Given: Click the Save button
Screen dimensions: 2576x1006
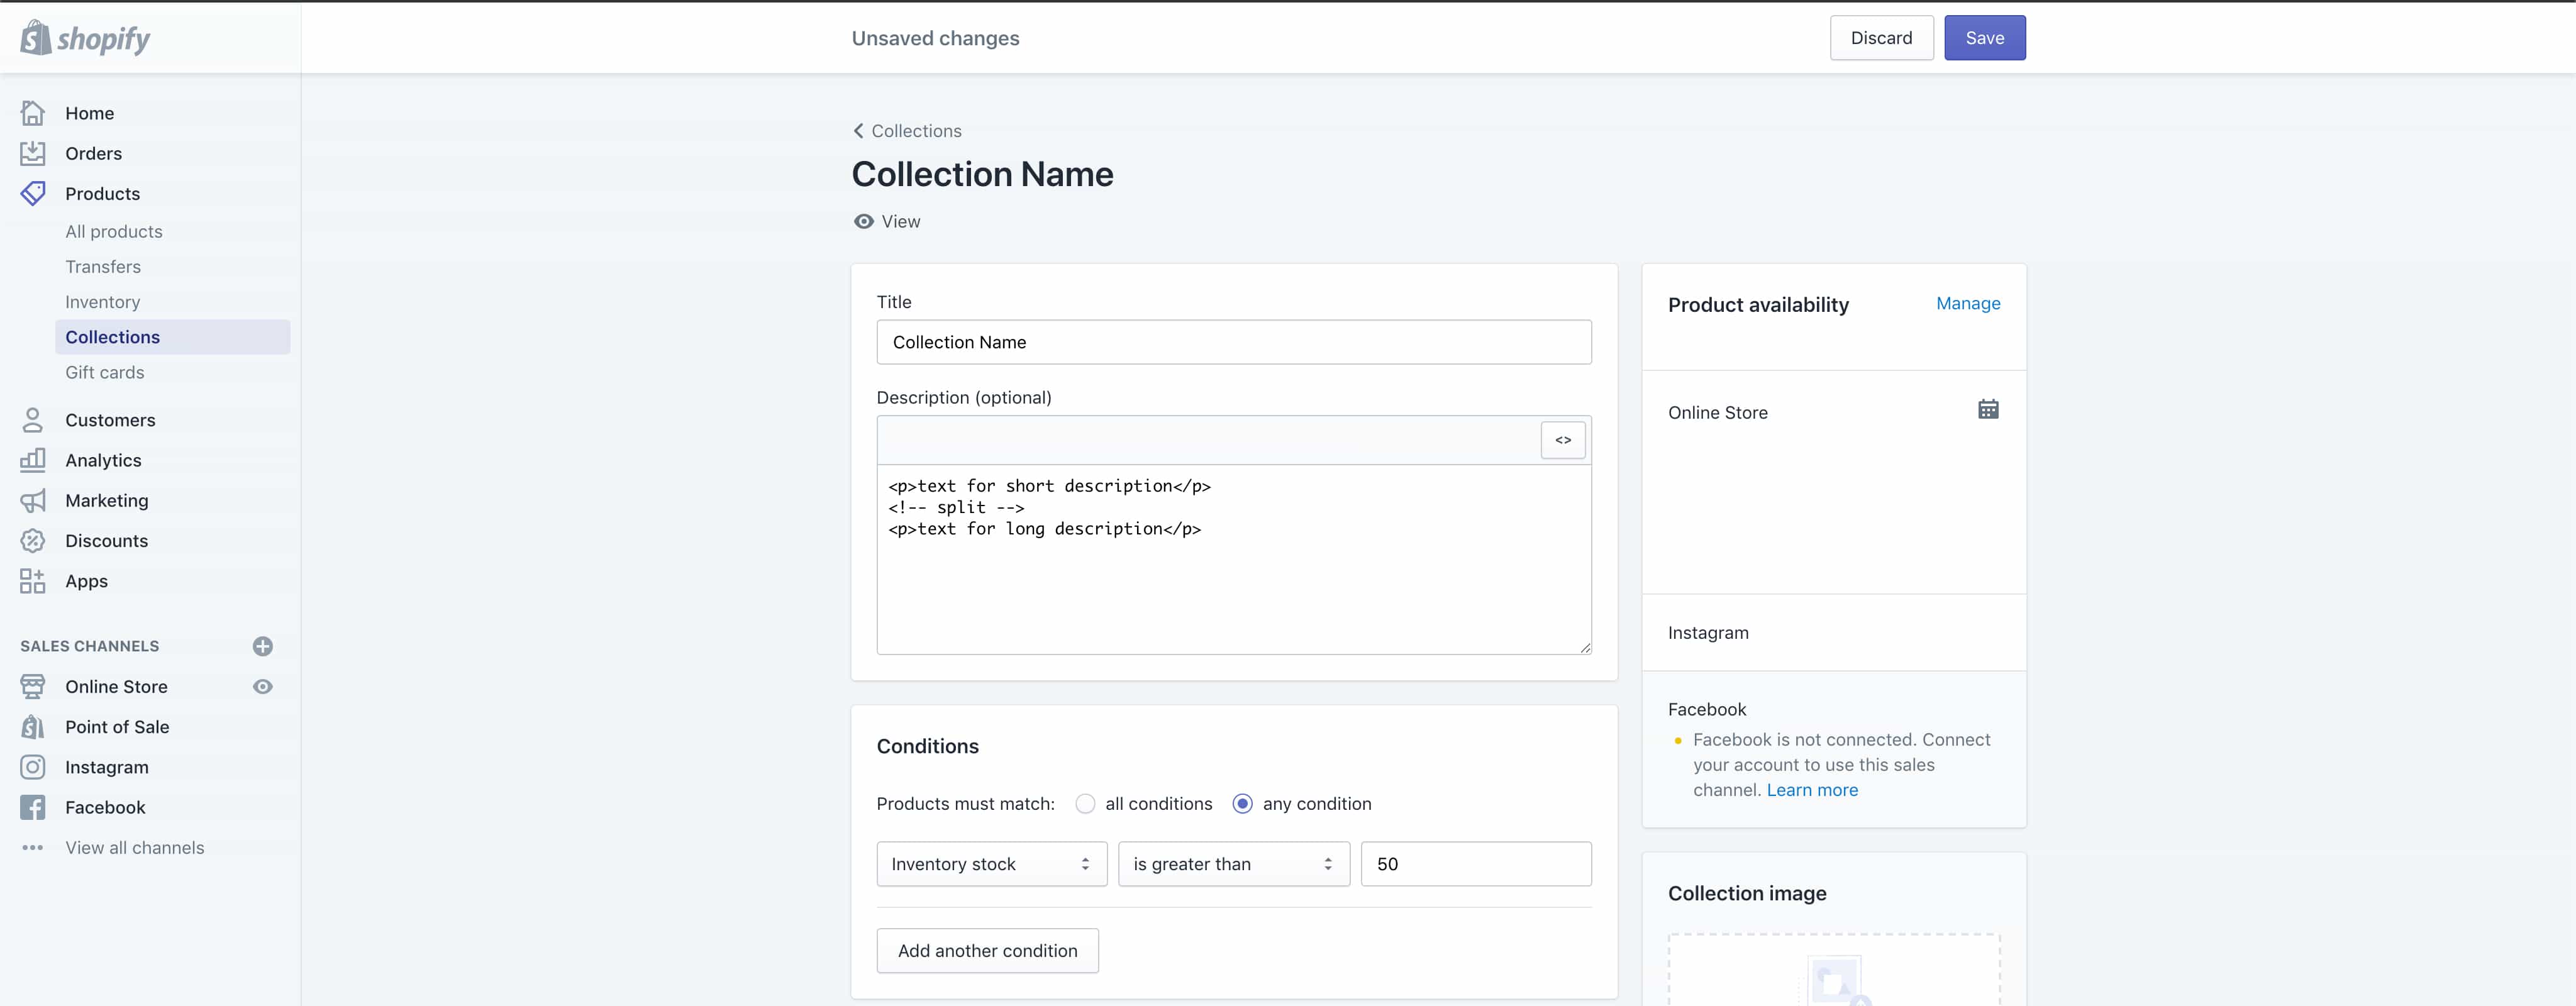Looking at the screenshot, I should coord(1984,38).
